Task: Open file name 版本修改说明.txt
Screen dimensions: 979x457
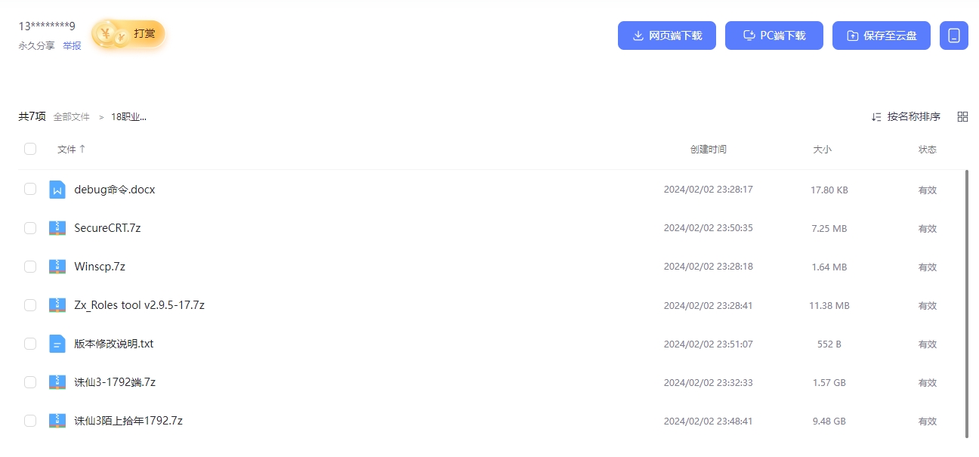Action: coord(114,344)
